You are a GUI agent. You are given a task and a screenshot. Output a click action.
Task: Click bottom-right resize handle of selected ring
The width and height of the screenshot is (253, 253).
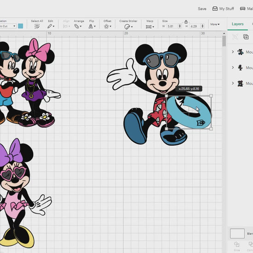[211, 129]
